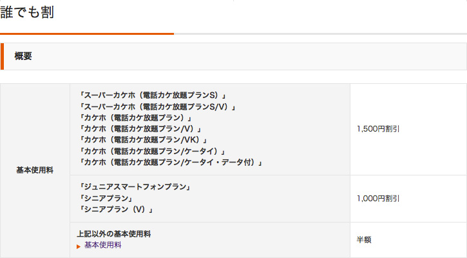Select カケホ(電話カケ放題プラン/ケータイ) entry
This screenshot has width=467, height=258.
tap(151, 151)
